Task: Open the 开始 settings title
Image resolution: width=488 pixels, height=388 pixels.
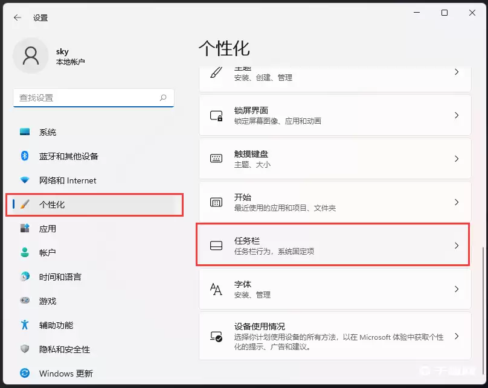Action: (x=242, y=197)
